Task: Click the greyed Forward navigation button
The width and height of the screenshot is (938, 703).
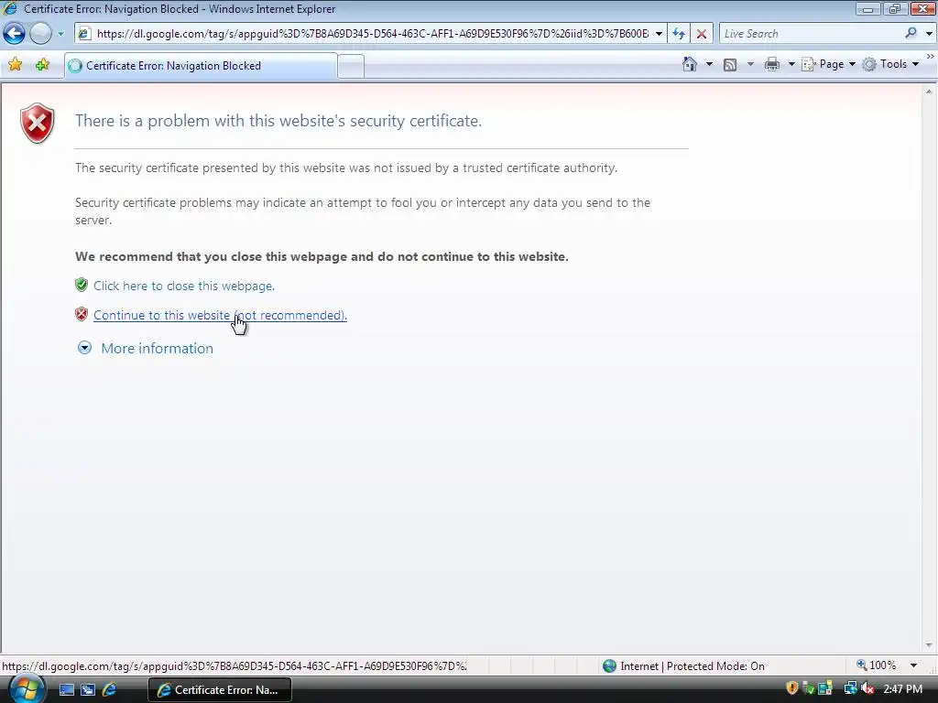Action: pyautogui.click(x=40, y=34)
